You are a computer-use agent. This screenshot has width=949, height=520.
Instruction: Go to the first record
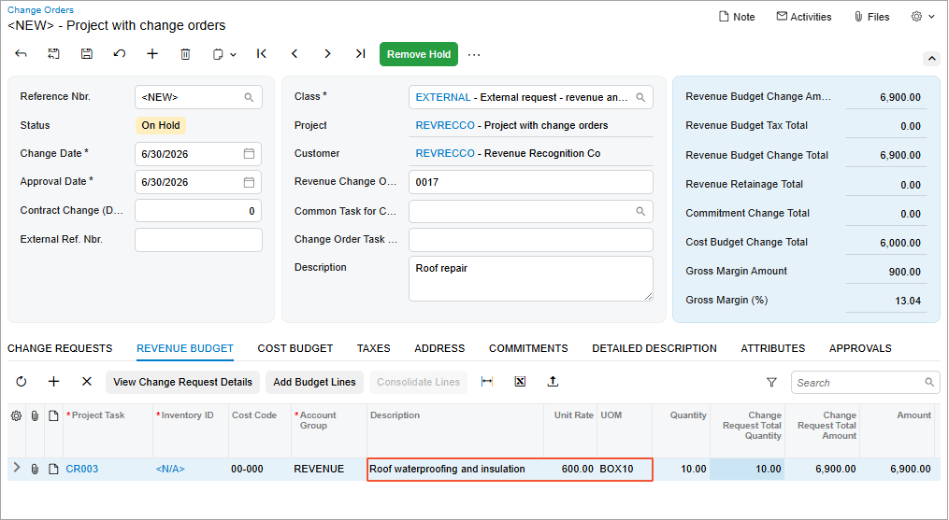262,54
